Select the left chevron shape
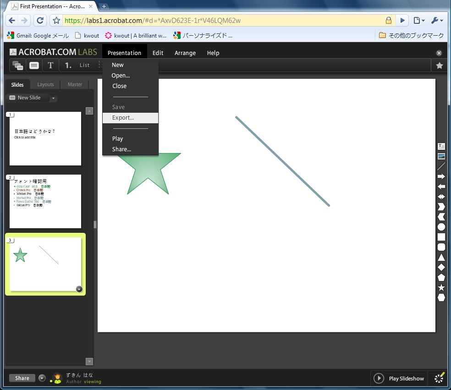 [441, 217]
